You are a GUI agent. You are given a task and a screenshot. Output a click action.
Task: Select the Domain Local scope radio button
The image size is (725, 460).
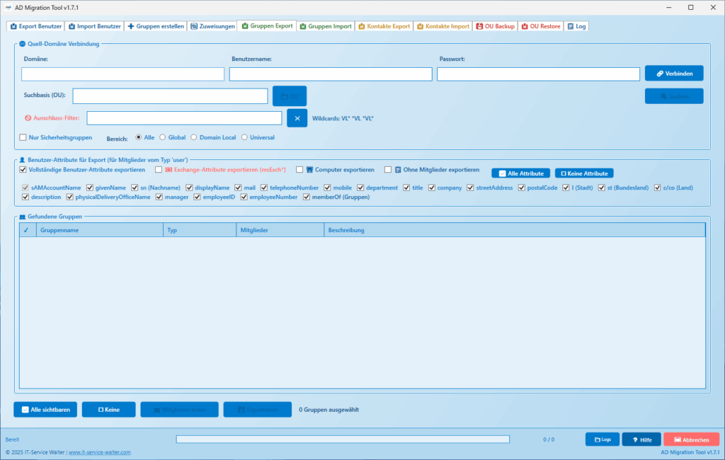click(x=195, y=137)
